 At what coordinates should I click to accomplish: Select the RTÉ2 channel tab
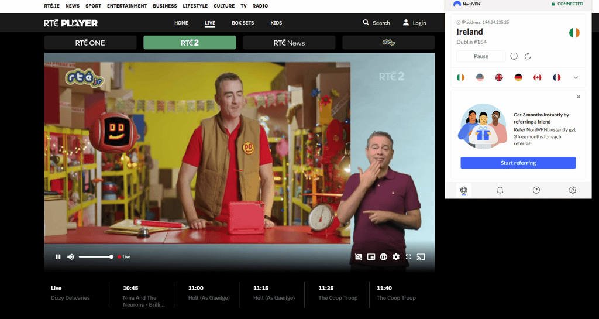[190, 43]
